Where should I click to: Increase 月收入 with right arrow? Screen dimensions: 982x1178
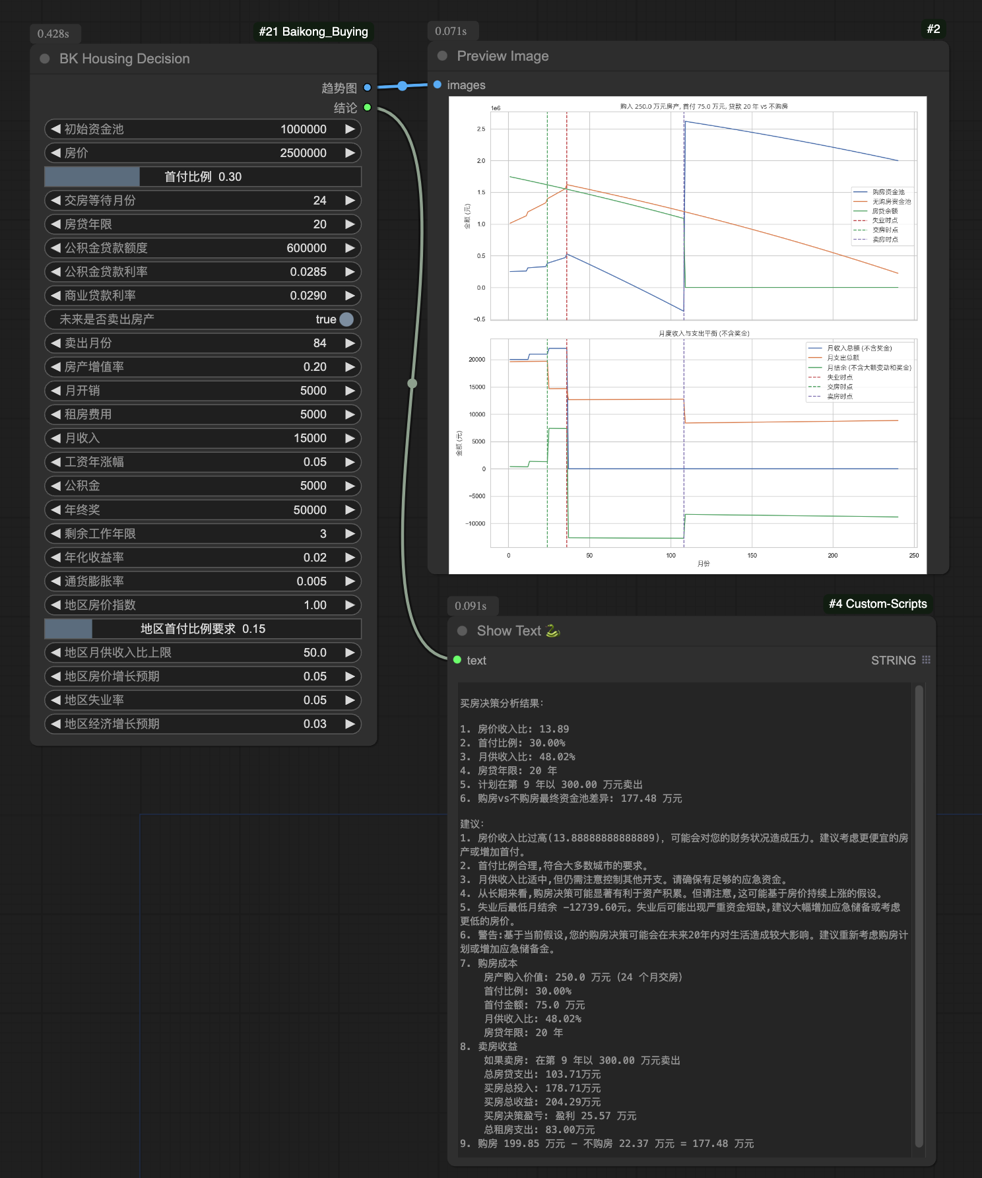[350, 438]
